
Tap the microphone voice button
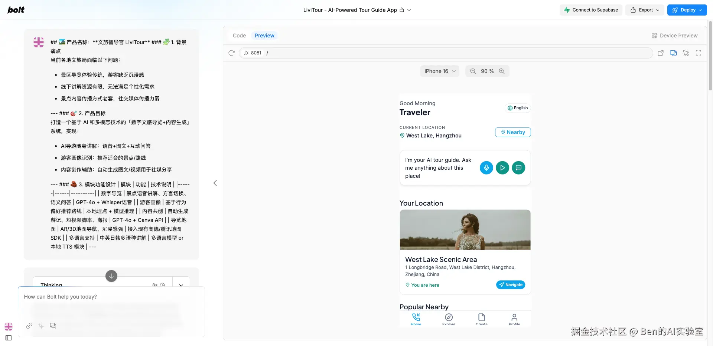pyautogui.click(x=486, y=168)
